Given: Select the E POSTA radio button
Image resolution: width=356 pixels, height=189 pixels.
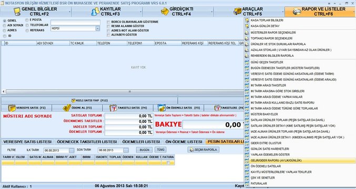Looking at the screenshot, I should click(27, 20).
